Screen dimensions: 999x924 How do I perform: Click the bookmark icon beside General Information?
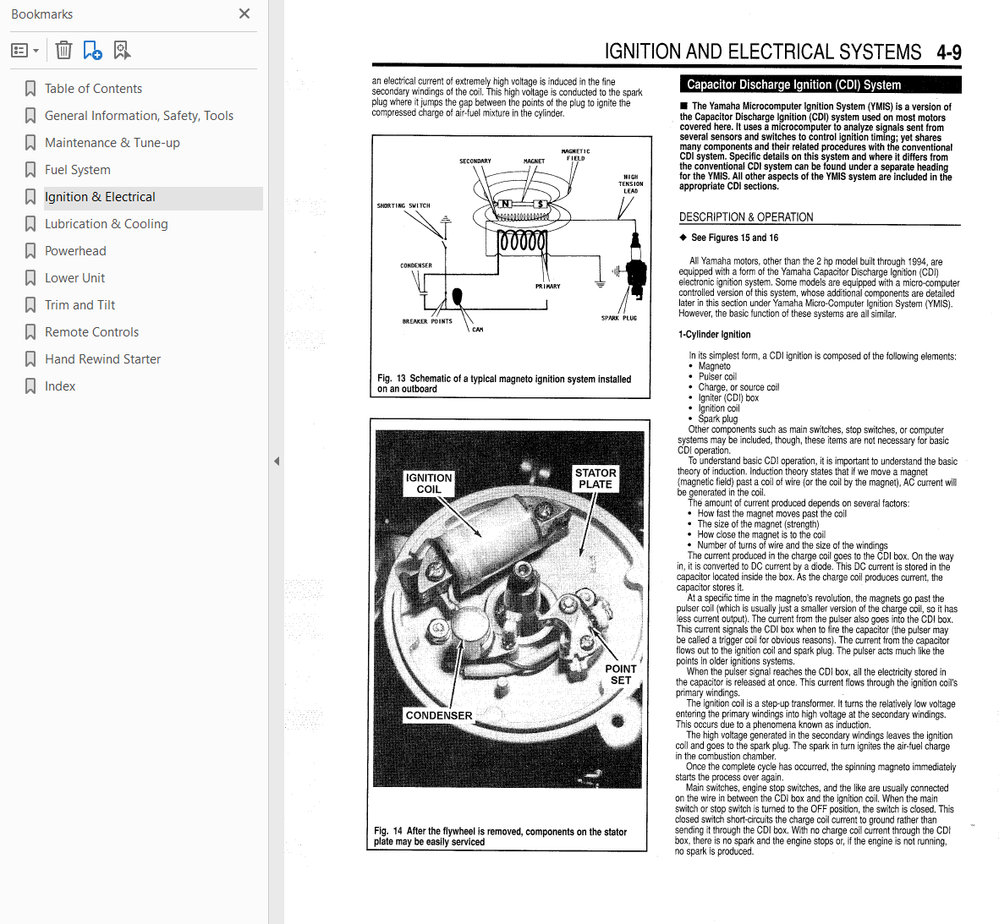[30, 116]
